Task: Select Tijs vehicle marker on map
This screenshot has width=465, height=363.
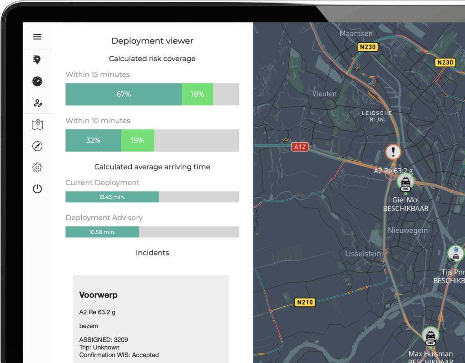Action: pyautogui.click(x=456, y=253)
